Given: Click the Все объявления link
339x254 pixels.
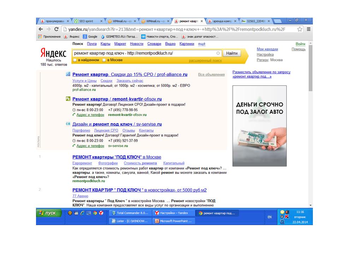Looking at the screenshot, I should click(211, 74).
